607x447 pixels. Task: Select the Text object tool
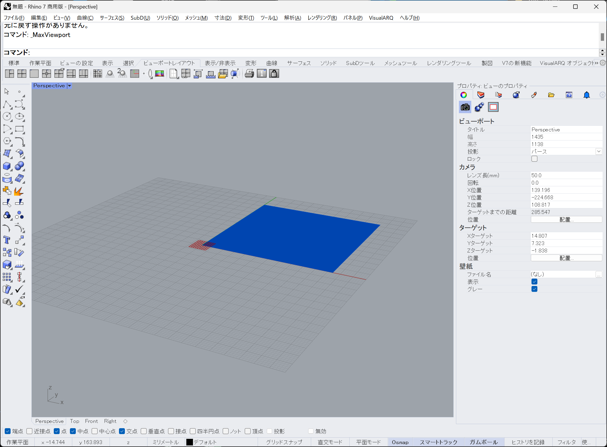pos(7,240)
